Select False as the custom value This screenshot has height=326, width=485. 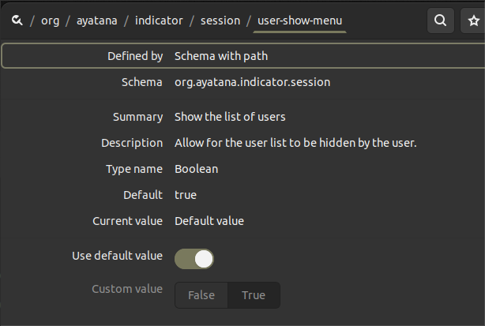pos(201,295)
